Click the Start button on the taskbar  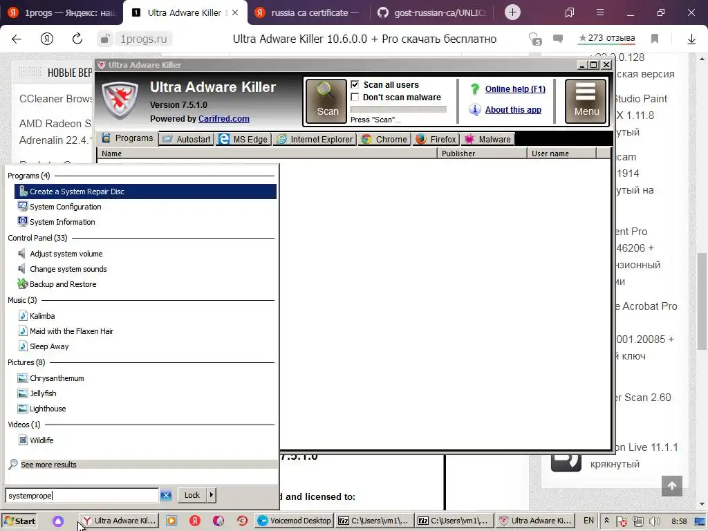[19, 521]
